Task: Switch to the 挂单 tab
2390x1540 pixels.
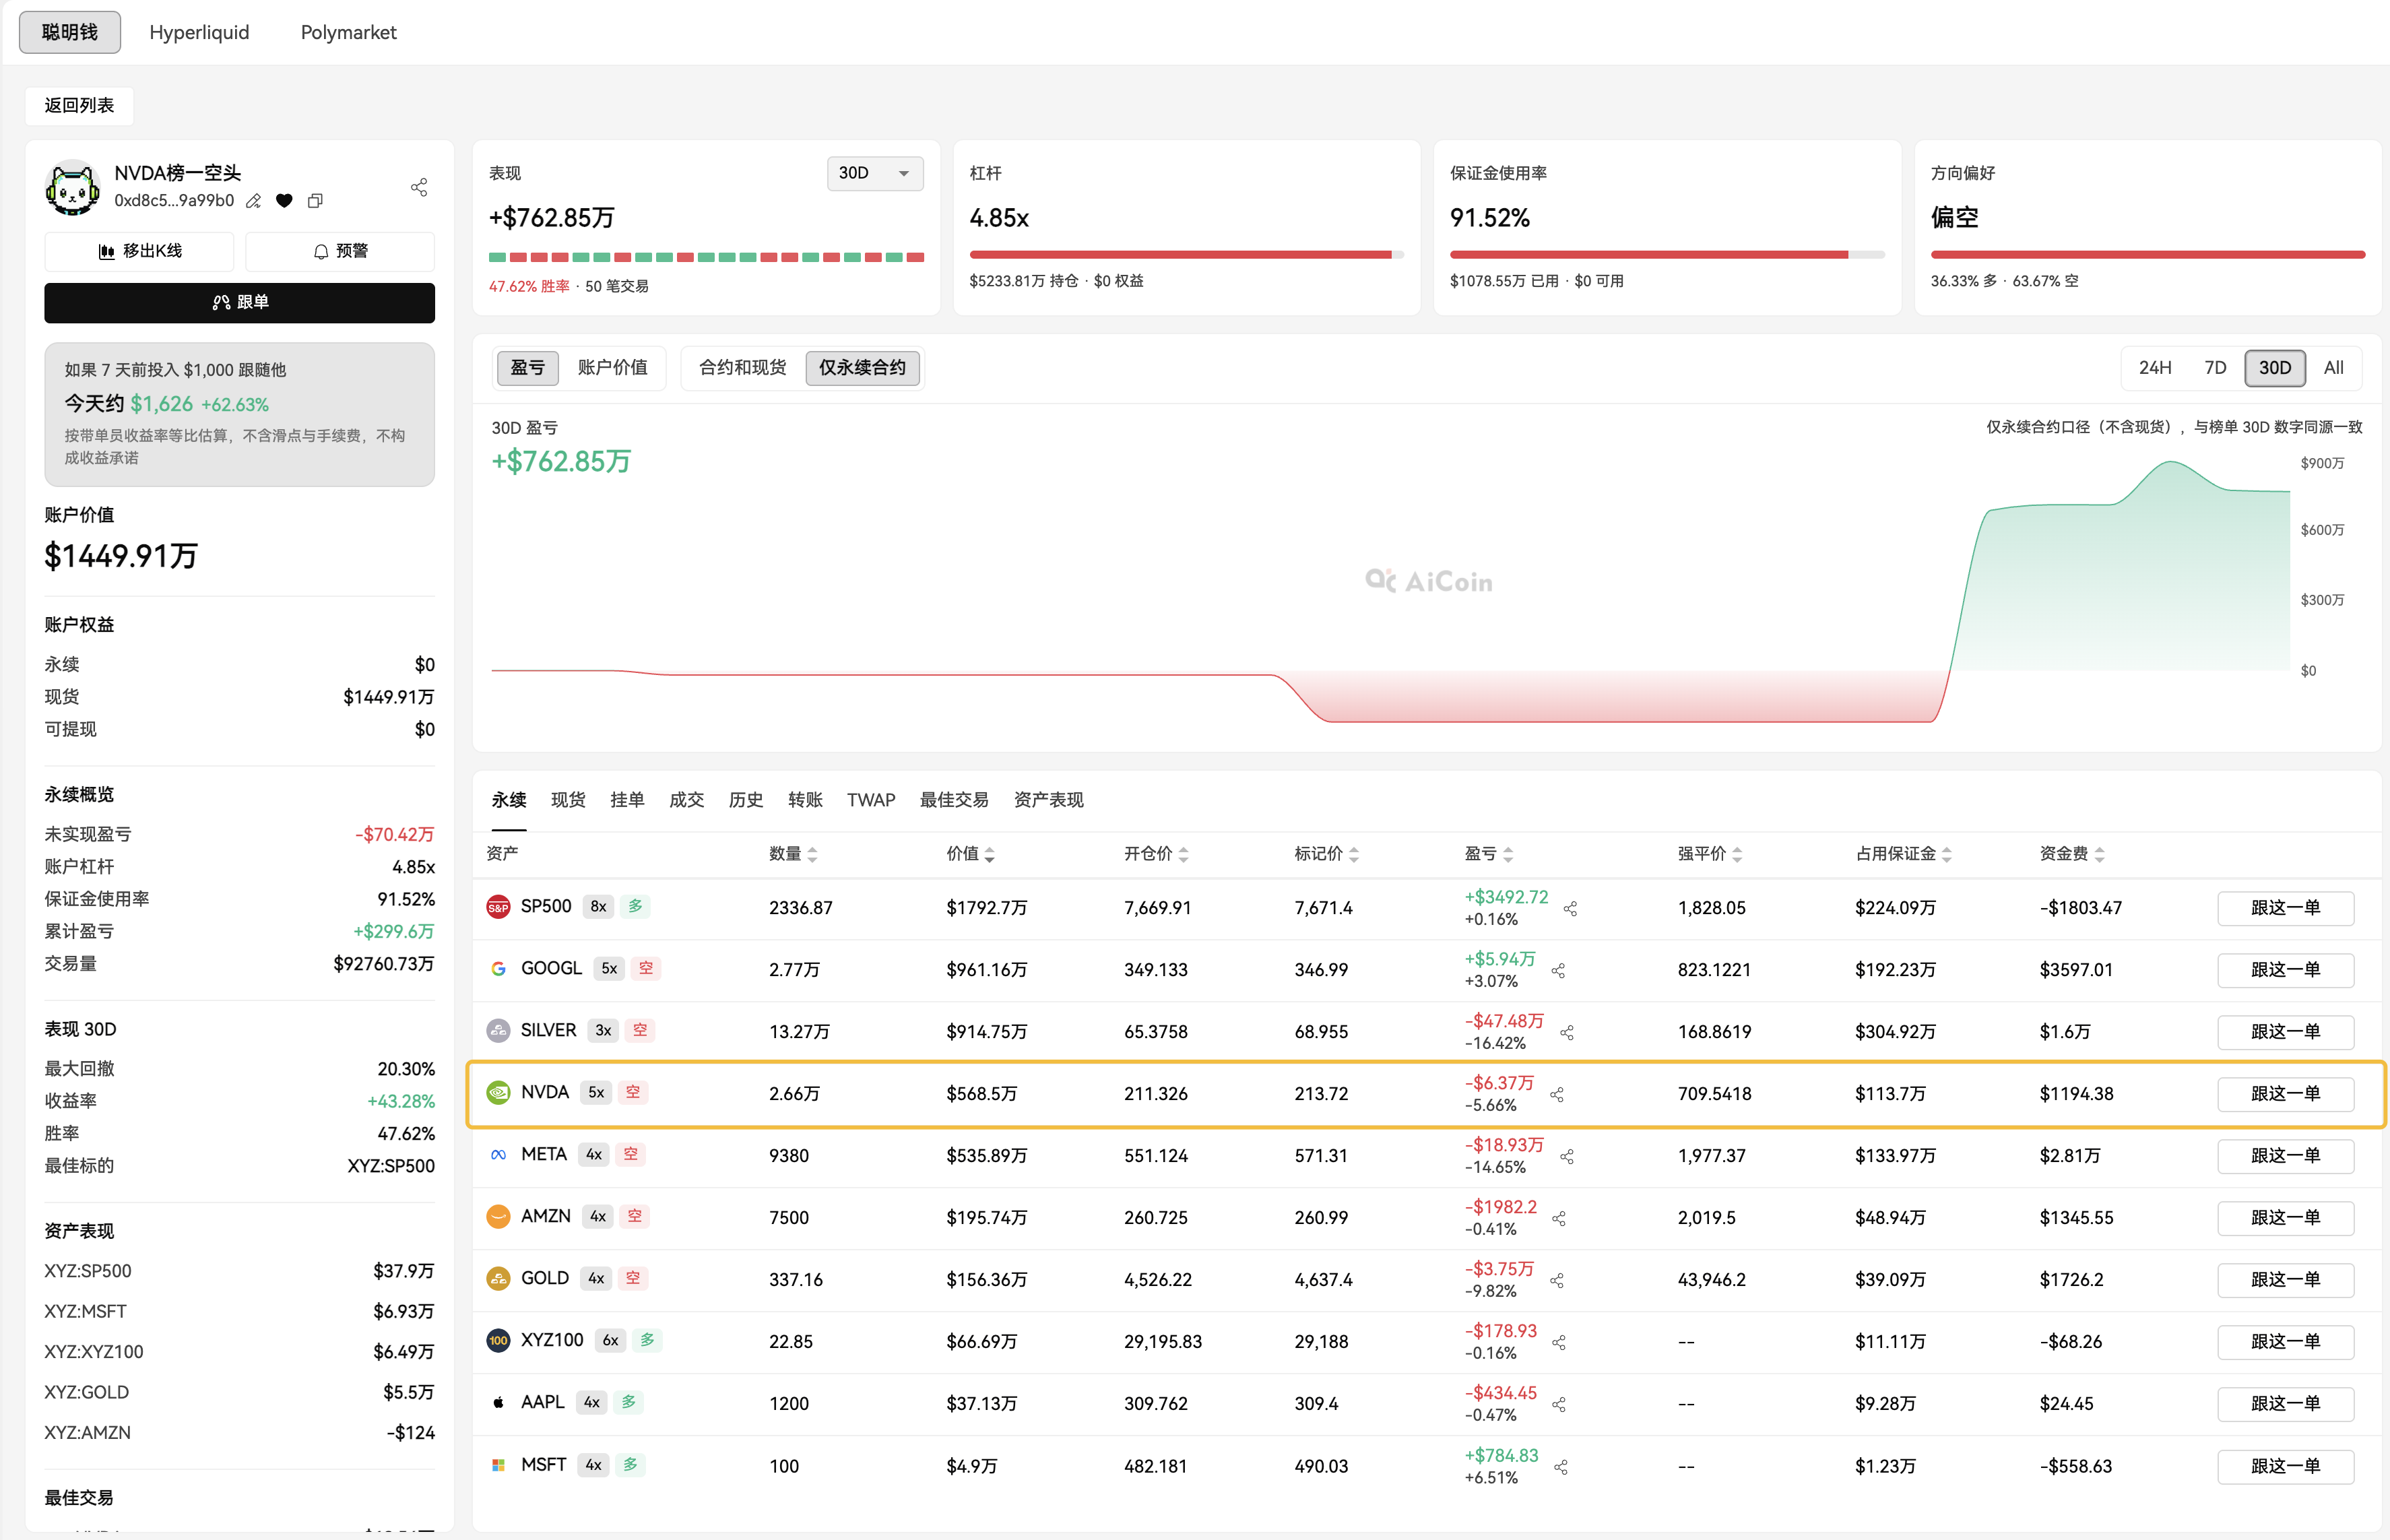Action: (627, 800)
